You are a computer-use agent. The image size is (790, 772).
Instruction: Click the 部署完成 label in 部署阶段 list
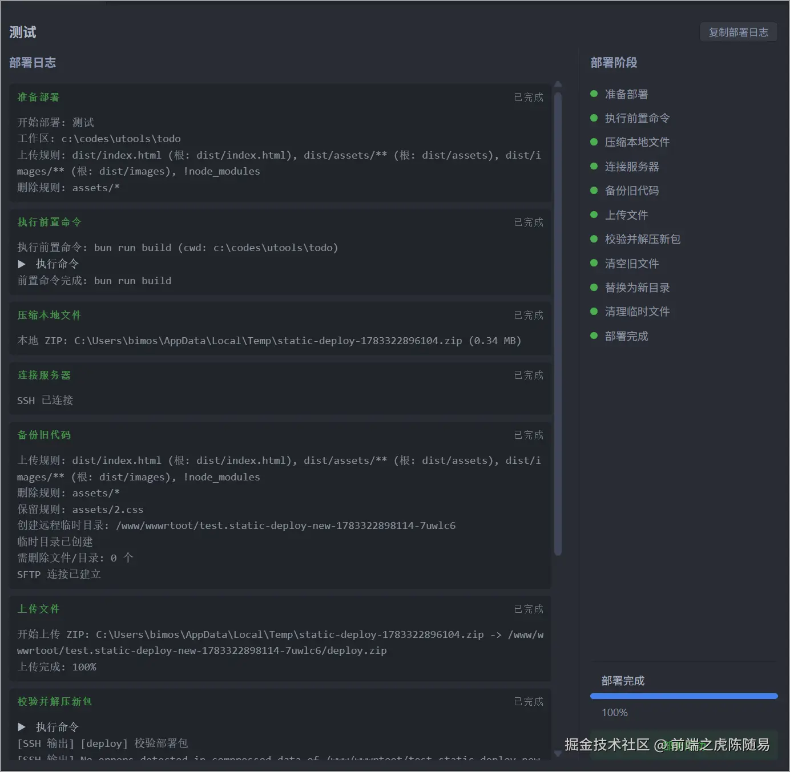point(626,336)
